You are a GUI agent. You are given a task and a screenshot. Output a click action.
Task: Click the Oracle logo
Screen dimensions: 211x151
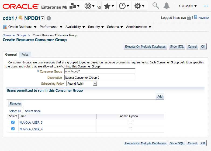click(x=21, y=6)
